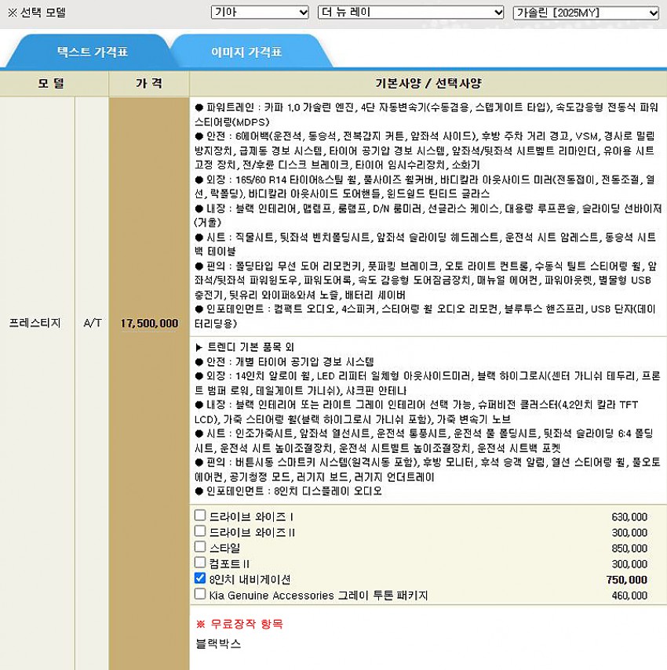
Task: Check the 컴포트 II option box
Action: (x=201, y=563)
